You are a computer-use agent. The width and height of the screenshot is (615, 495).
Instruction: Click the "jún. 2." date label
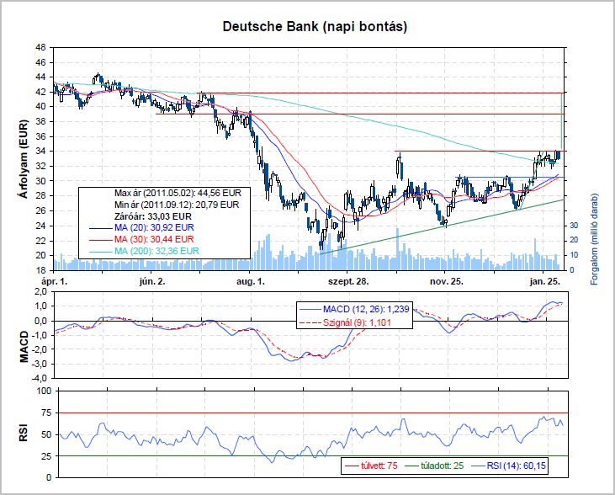point(152,281)
